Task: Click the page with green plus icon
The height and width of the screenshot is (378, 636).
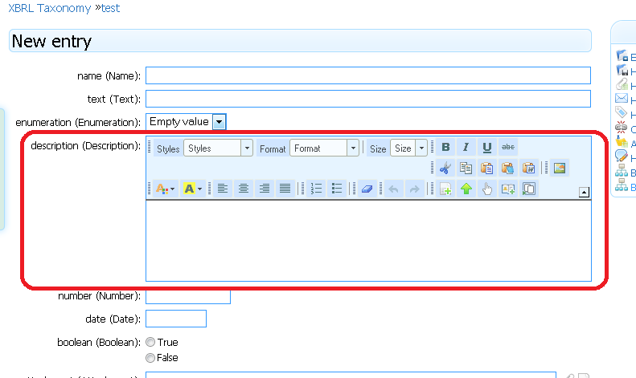Action: click(445, 189)
